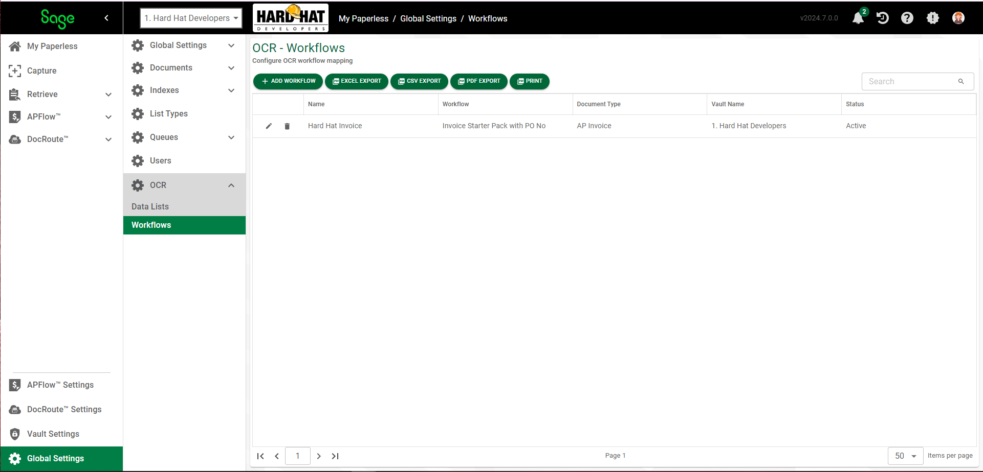The width and height of the screenshot is (983, 472).
Task: Click the Users gear icon
Action: tap(138, 160)
